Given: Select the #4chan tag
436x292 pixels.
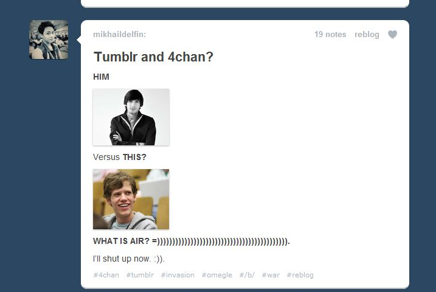Looking at the screenshot, I should click(x=106, y=275).
